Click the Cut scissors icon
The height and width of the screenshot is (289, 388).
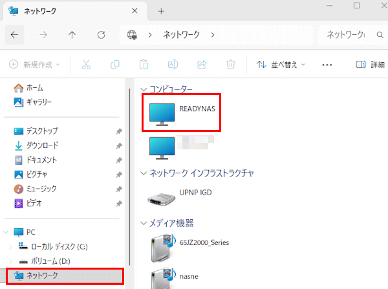(x=86, y=65)
